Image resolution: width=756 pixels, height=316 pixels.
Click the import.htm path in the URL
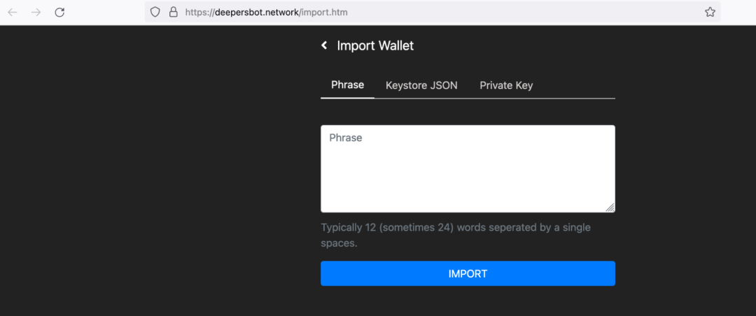pos(325,13)
